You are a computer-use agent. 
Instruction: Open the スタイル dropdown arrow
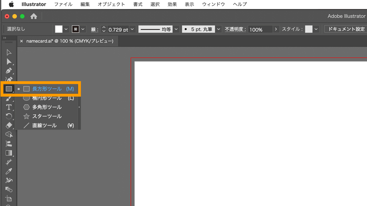[x=316, y=29]
